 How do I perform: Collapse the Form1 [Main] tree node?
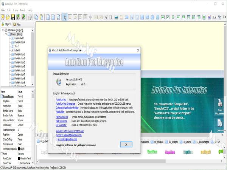pyautogui.click(x=6, y=34)
